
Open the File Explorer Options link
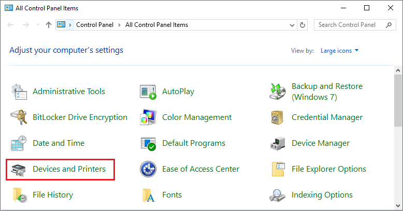tap(328, 169)
